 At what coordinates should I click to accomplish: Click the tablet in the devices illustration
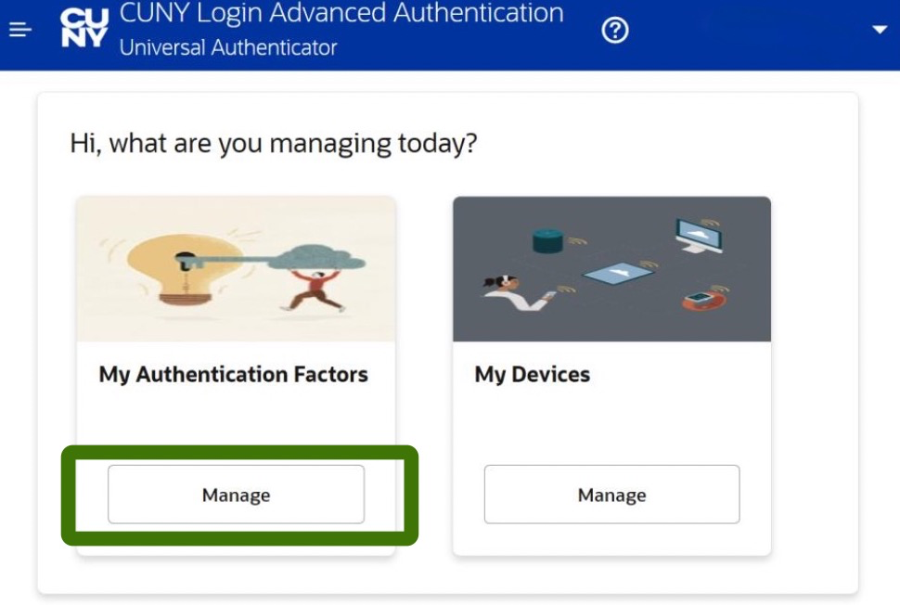click(618, 272)
